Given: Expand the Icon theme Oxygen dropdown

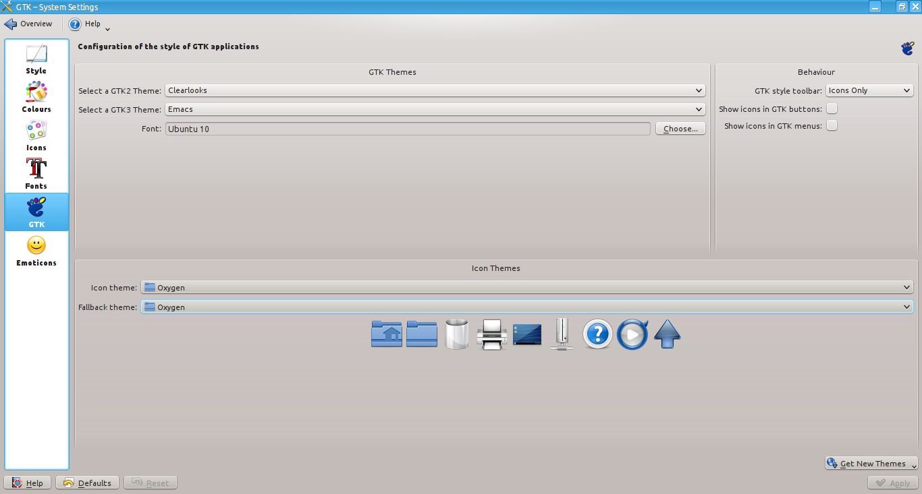Looking at the screenshot, I should (526, 288).
